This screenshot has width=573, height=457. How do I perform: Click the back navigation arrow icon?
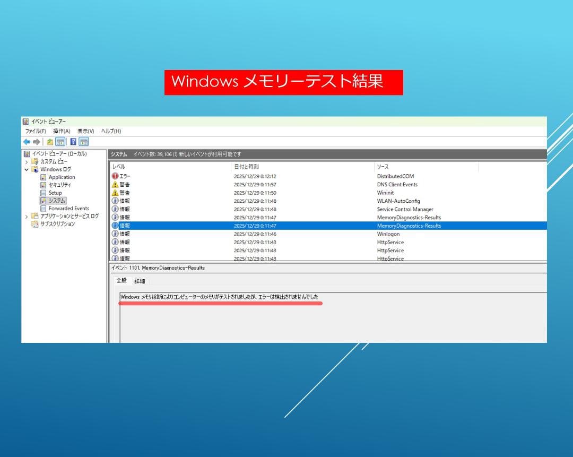point(27,141)
